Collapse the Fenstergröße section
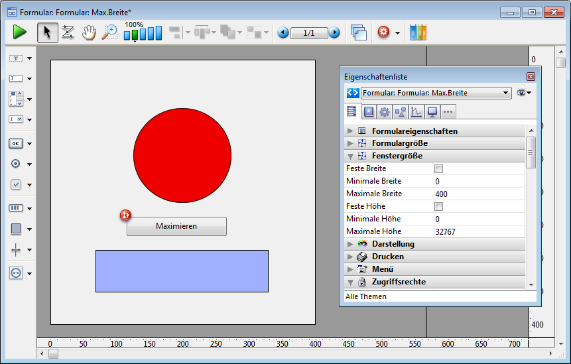This screenshot has height=364, width=571. [350, 156]
